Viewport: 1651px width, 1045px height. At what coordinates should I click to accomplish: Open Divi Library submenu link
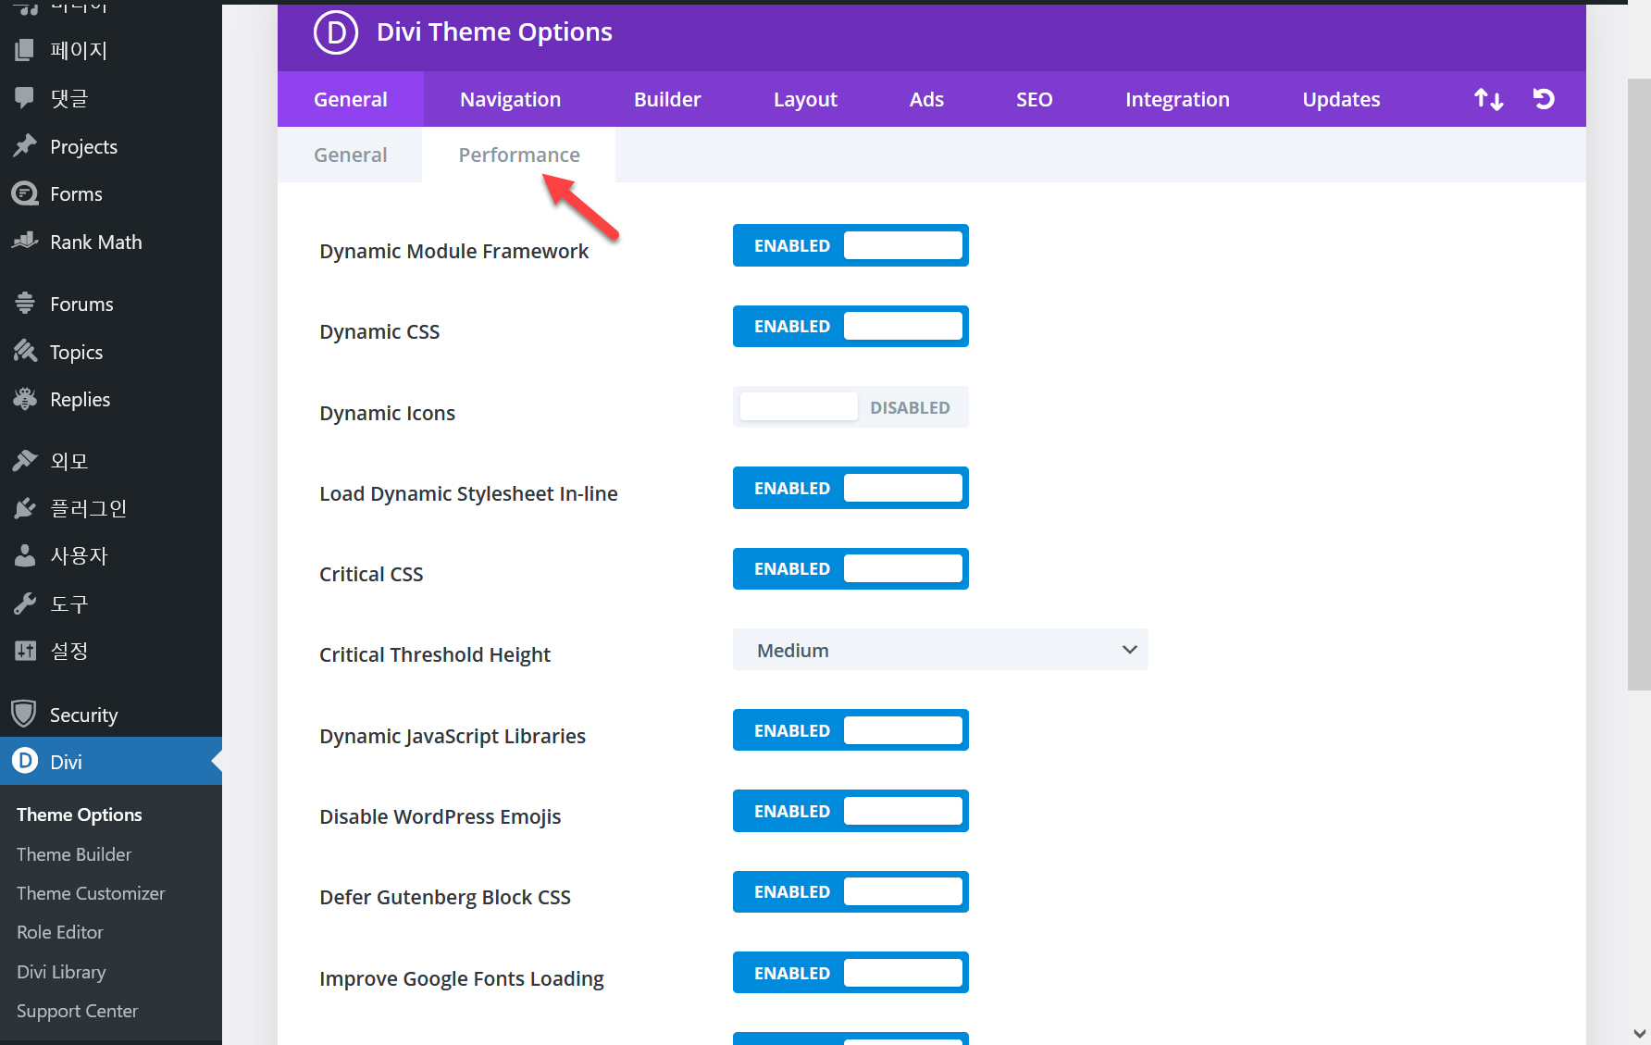click(61, 972)
